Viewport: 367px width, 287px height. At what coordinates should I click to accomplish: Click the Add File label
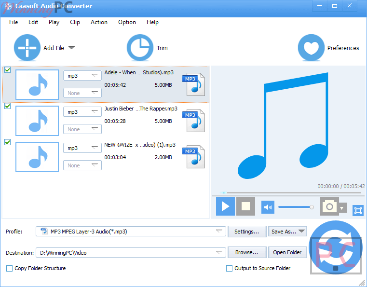(54, 48)
